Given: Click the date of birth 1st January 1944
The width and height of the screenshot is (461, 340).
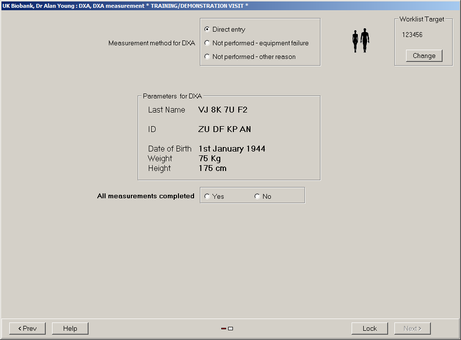Looking at the screenshot, I should (232, 149).
